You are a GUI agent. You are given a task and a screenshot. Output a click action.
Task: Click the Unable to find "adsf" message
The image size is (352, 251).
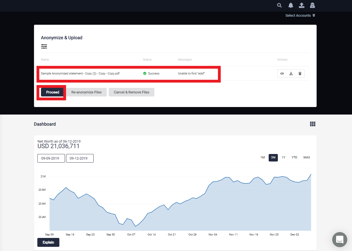click(x=192, y=74)
